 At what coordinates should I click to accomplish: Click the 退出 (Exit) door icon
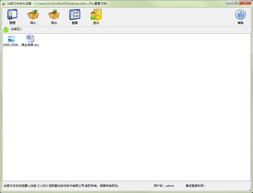tap(96, 17)
